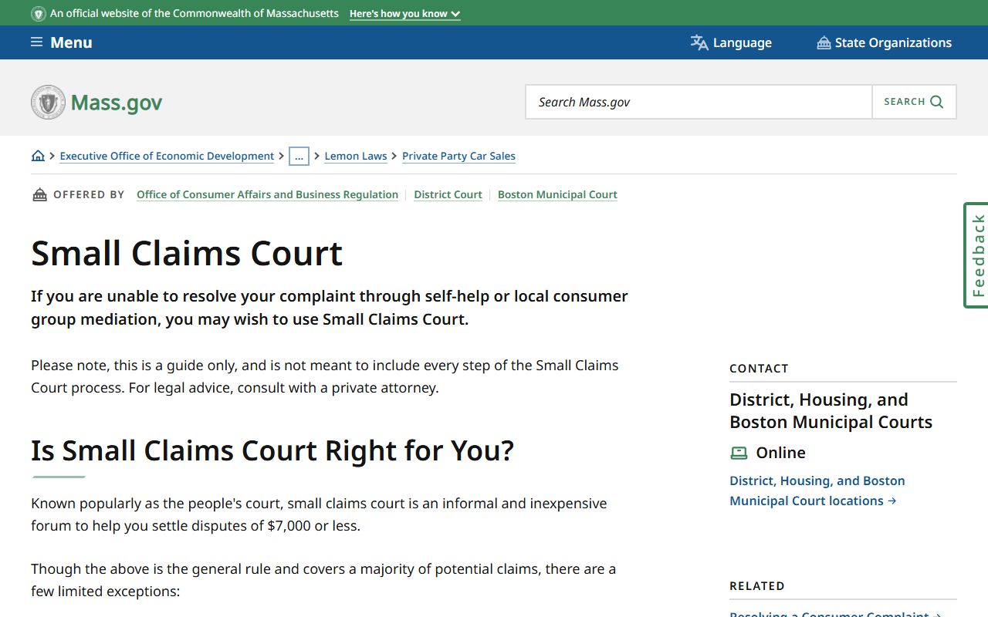
Task: Click the OFFERED BY label
Action: [x=89, y=194]
